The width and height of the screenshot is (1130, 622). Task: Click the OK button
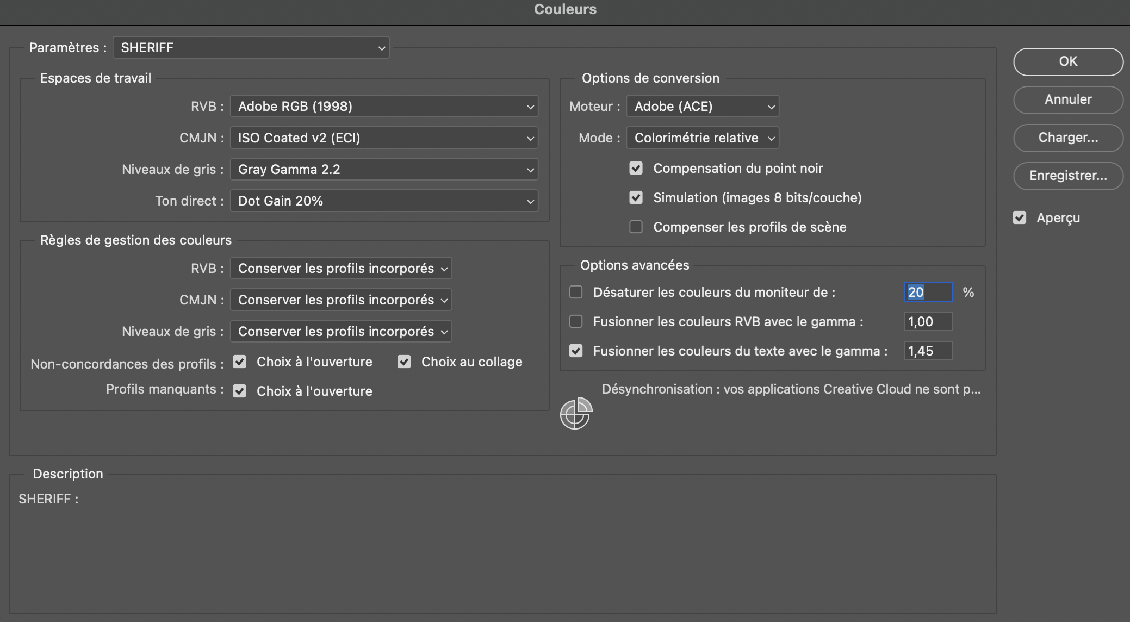tap(1067, 61)
